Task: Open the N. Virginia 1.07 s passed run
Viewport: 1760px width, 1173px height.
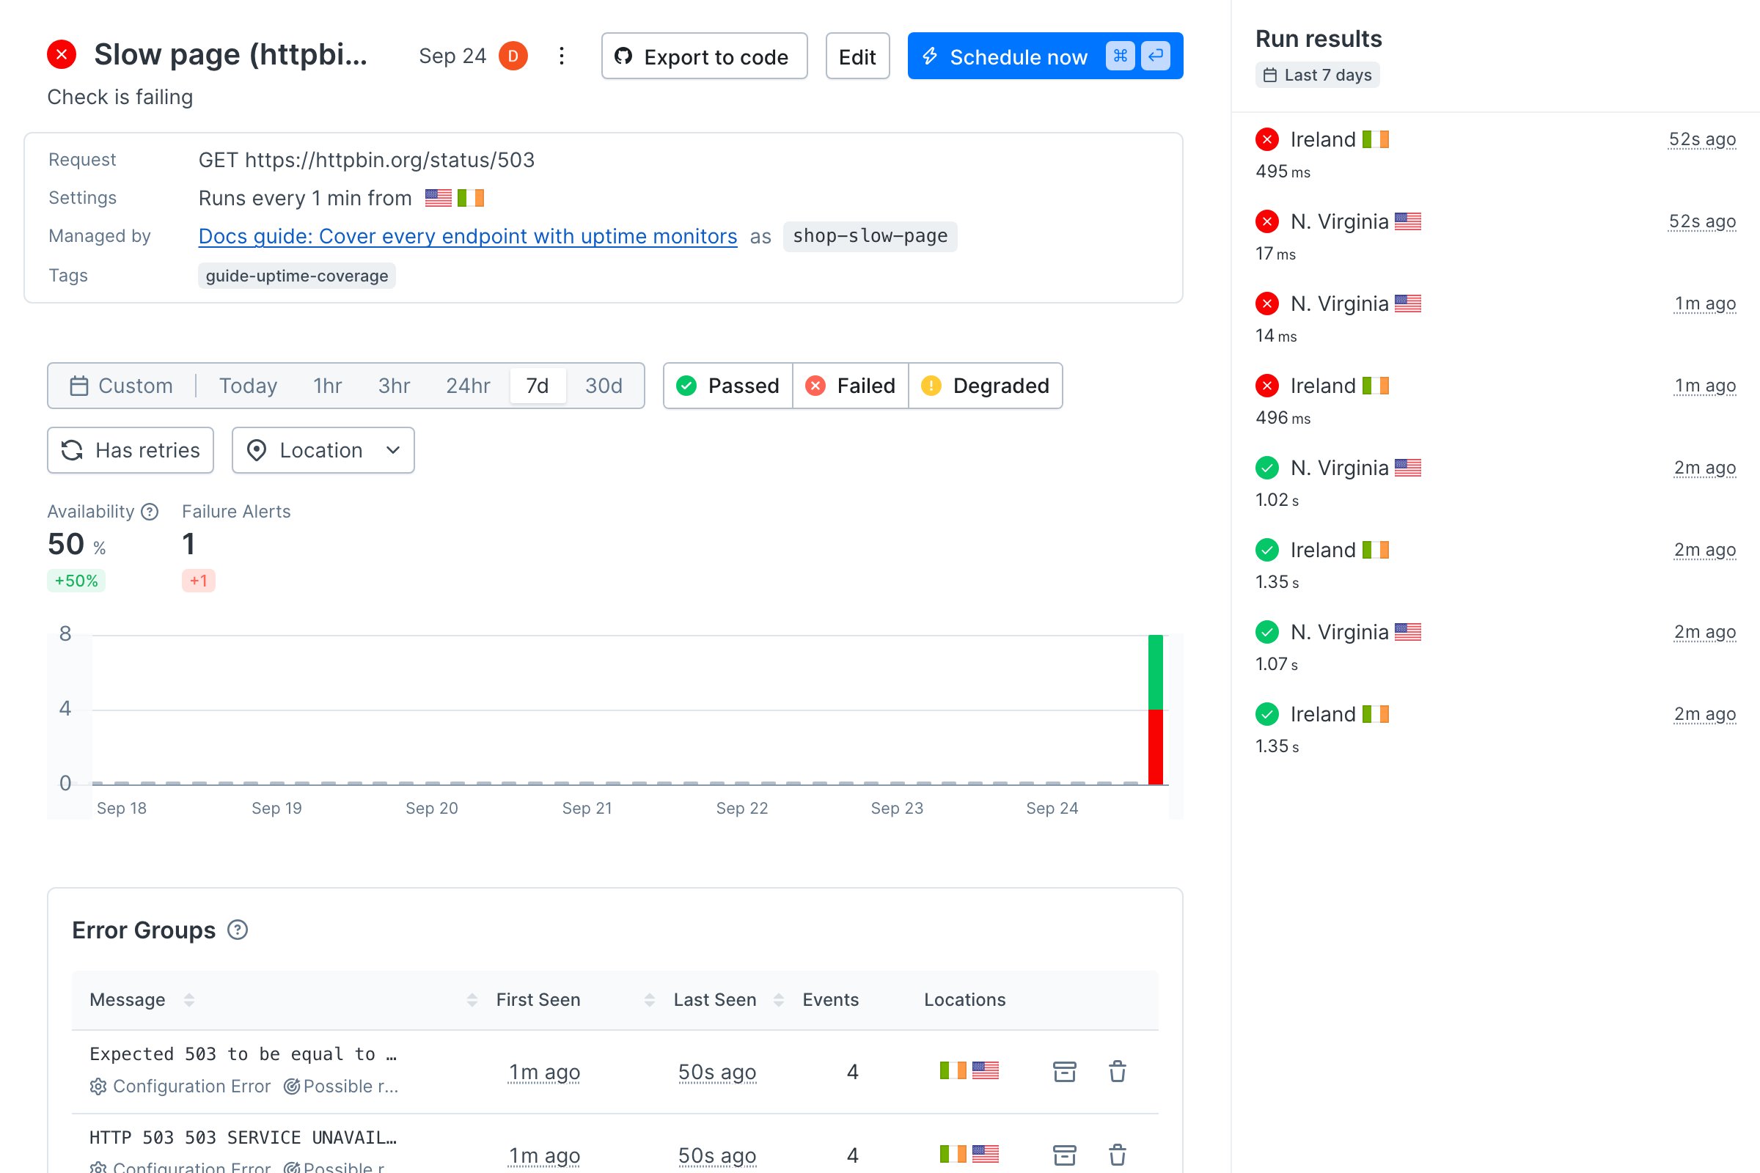Action: pos(1495,647)
